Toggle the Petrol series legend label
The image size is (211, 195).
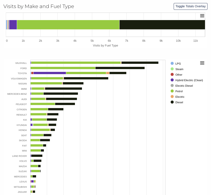(179, 91)
